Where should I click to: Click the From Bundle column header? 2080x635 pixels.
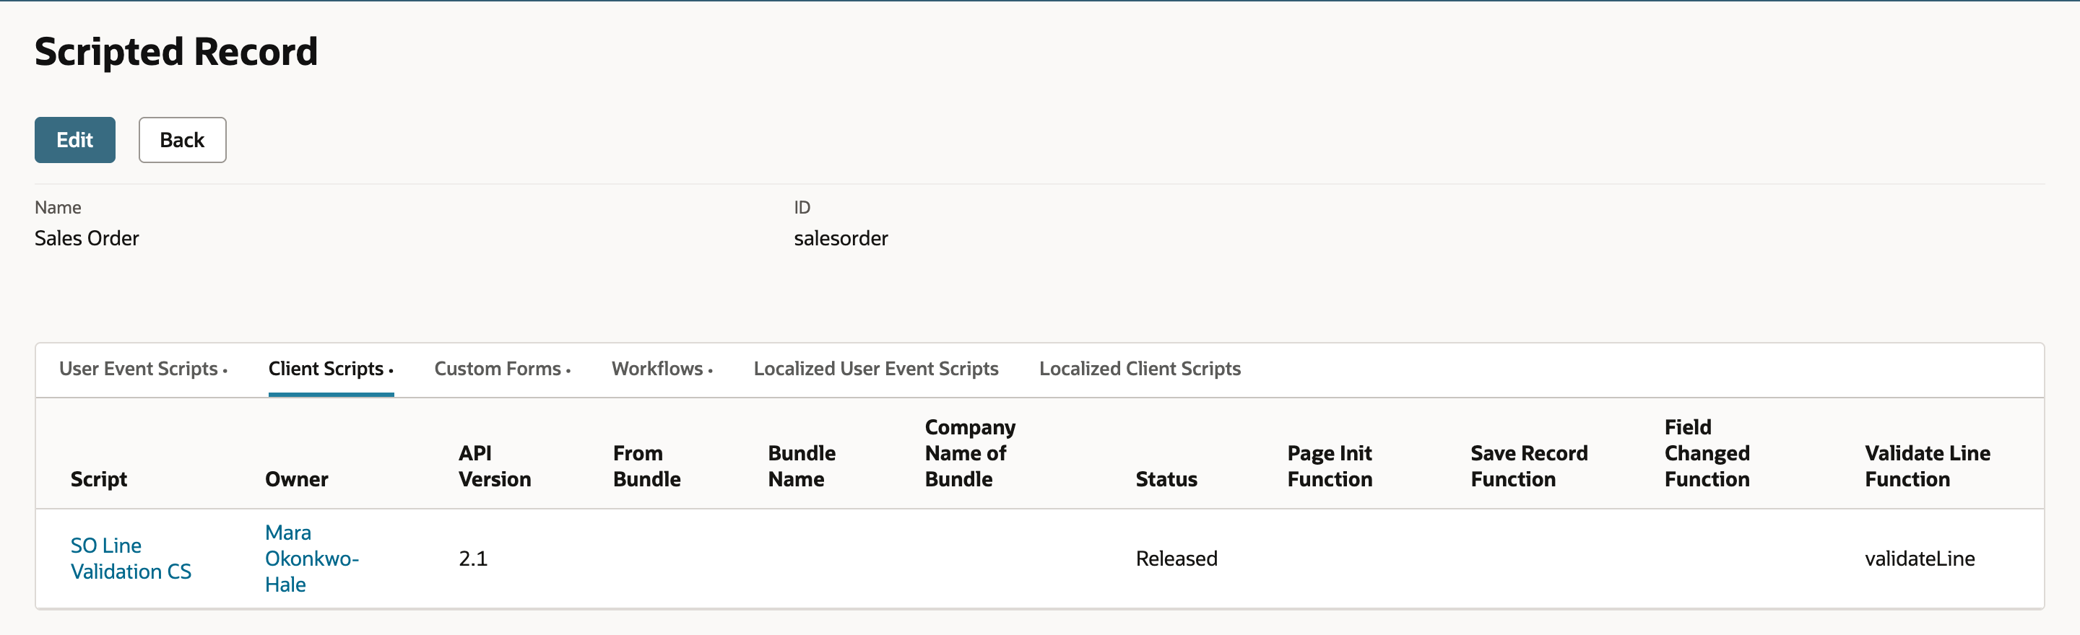(x=647, y=466)
